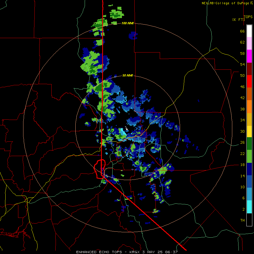Pick the cyan legend swatch
This screenshot has height=254, width=254.
coord(249,207)
